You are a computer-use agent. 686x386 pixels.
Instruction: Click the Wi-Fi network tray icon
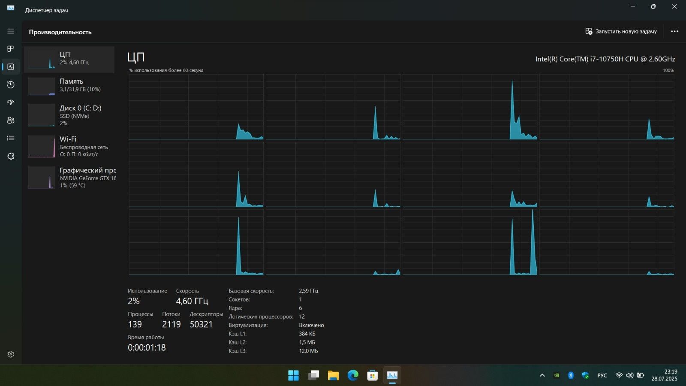(619, 375)
